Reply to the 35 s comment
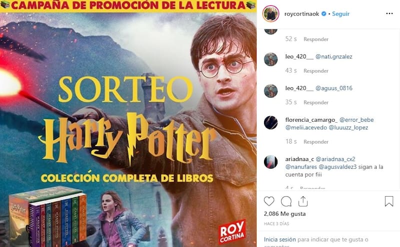The width and height of the screenshot is (400, 247). pos(316,102)
